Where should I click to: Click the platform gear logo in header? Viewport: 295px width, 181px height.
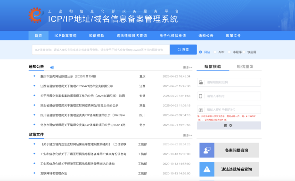(36, 15)
